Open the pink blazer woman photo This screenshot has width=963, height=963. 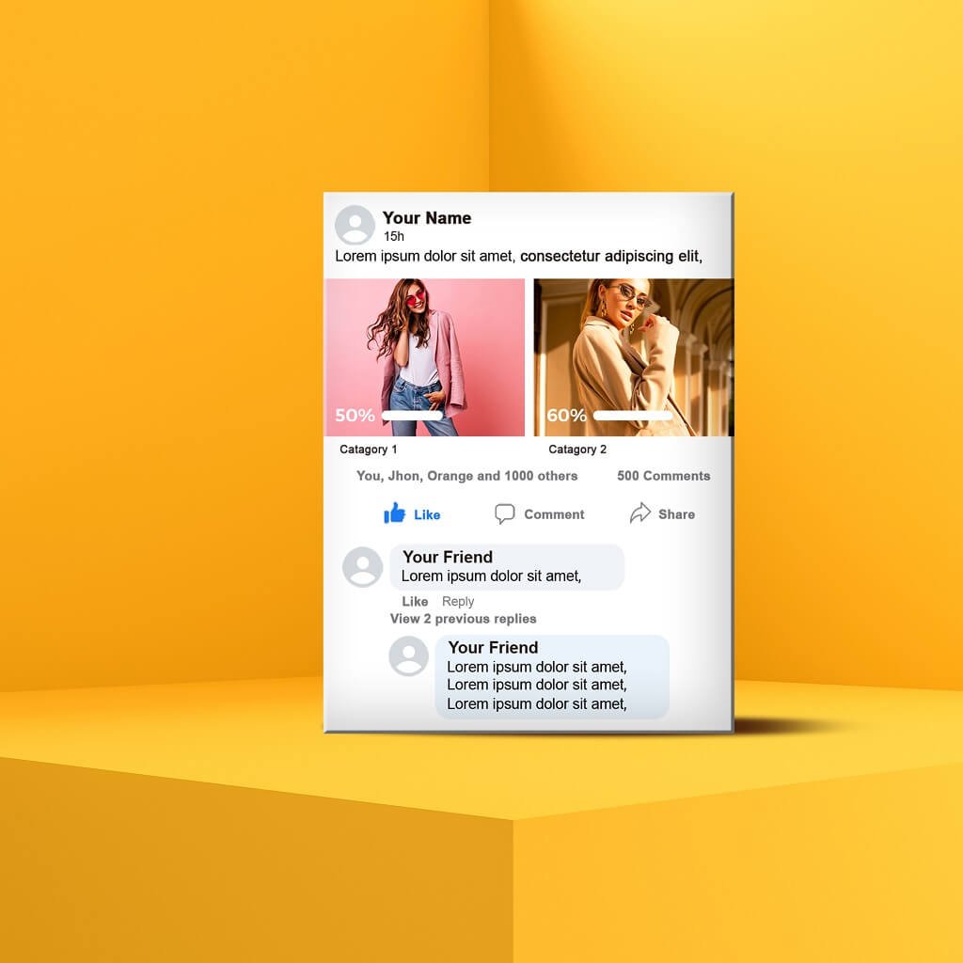[x=424, y=357]
